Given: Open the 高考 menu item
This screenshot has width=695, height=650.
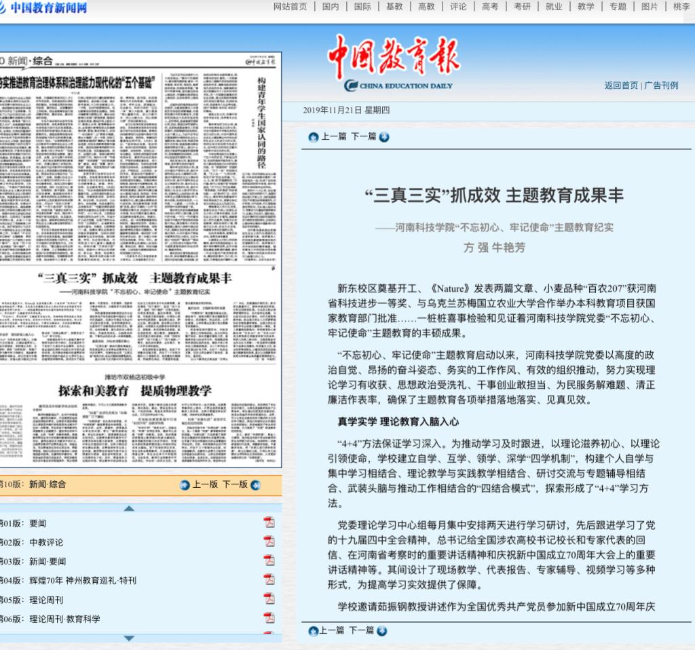Looking at the screenshot, I should pos(489,7).
